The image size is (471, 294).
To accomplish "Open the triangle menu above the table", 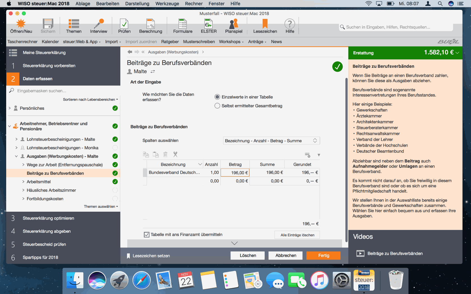I will (318, 155).
